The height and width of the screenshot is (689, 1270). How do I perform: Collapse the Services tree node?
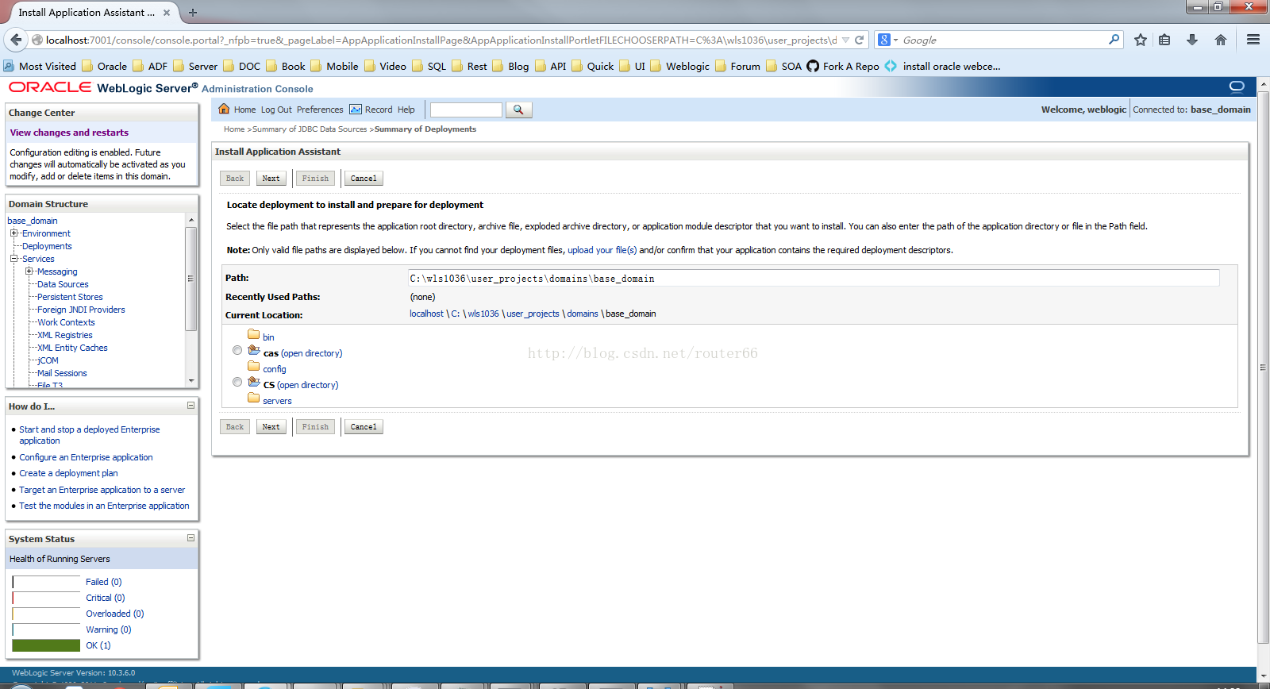(x=13, y=259)
